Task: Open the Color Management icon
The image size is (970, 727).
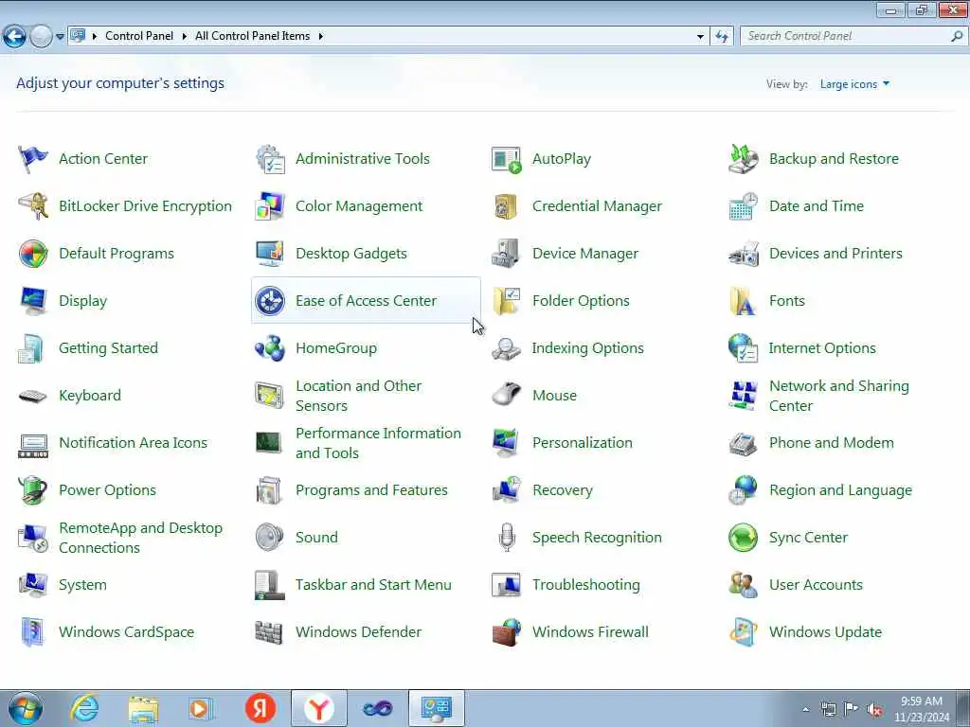Action: coord(270,205)
